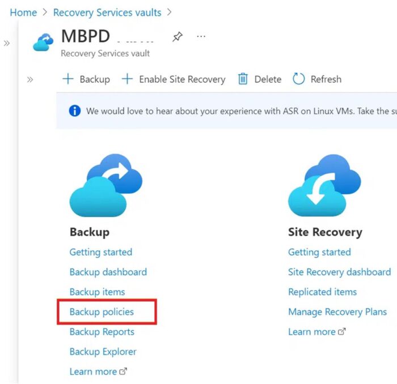
Task: Open the Replicated items link
Action: [322, 292]
